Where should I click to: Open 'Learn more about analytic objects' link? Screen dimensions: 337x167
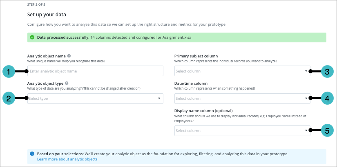point(67,159)
